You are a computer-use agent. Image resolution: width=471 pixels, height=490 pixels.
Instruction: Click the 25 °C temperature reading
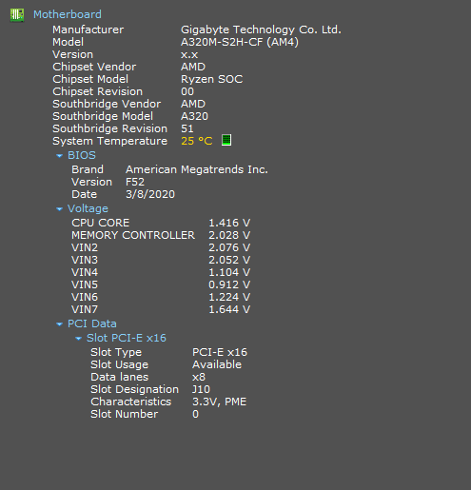(x=197, y=141)
